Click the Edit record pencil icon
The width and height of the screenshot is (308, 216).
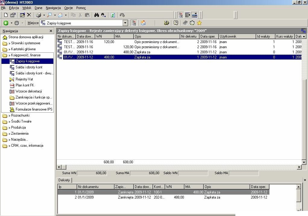[22, 15]
